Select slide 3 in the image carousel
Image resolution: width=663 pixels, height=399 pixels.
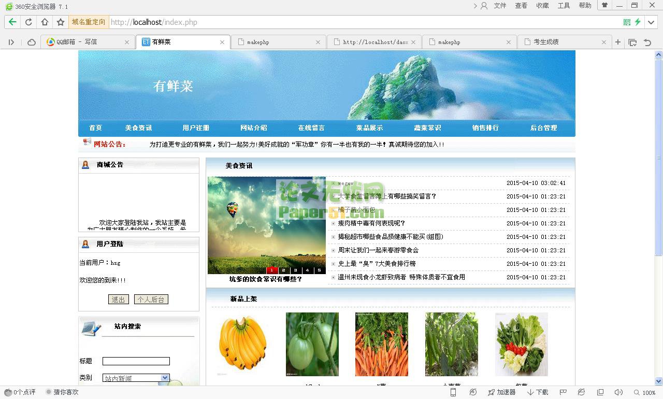(296, 270)
